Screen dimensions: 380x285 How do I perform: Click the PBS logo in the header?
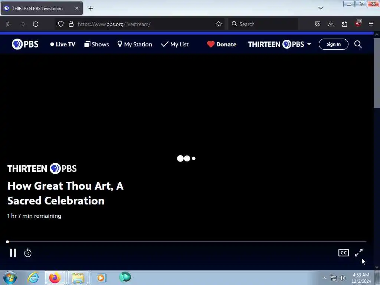pos(25,45)
